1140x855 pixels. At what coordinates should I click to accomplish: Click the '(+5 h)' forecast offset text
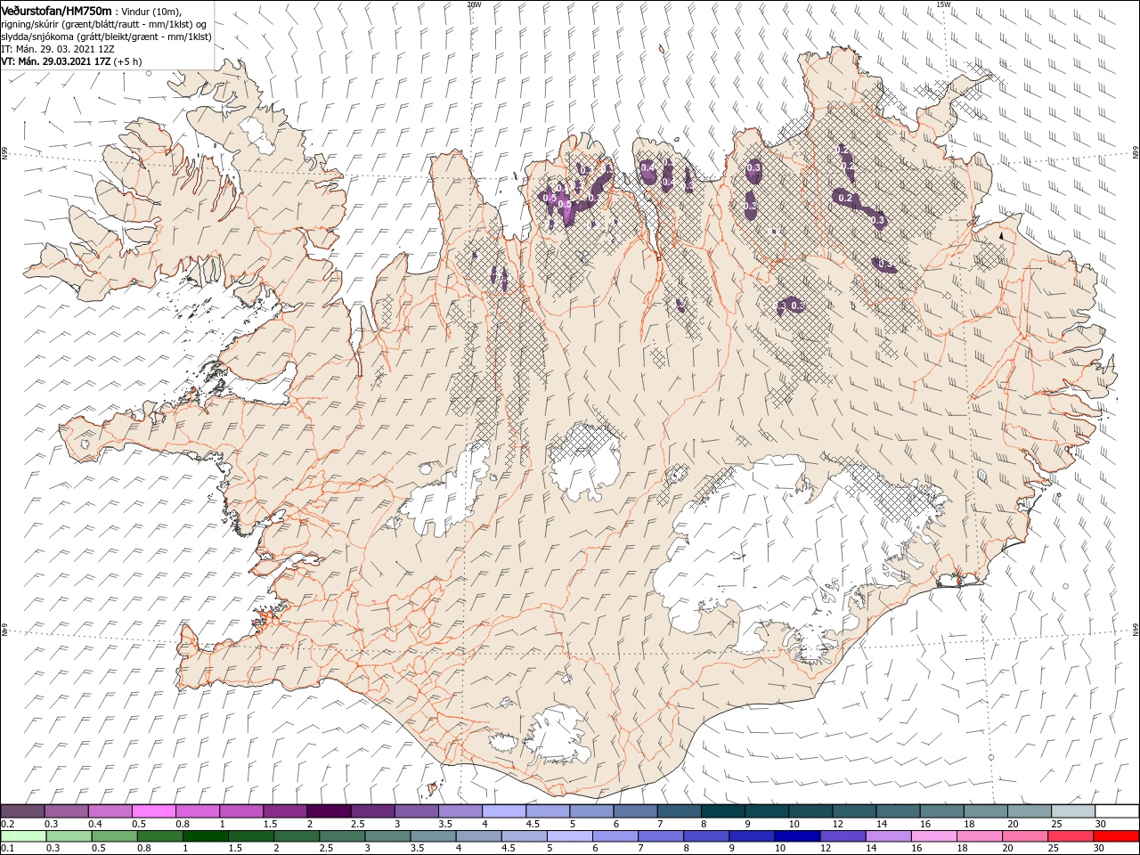click(x=127, y=61)
